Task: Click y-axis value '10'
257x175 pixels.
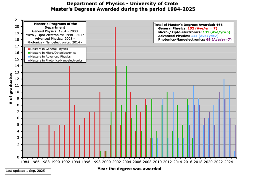Action: 17,92
